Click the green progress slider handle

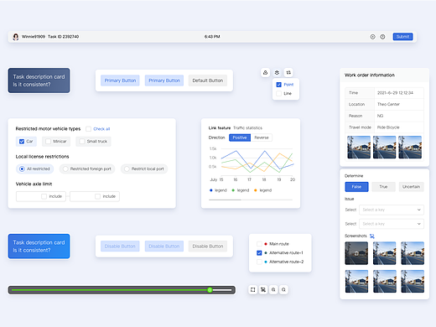(x=210, y=290)
